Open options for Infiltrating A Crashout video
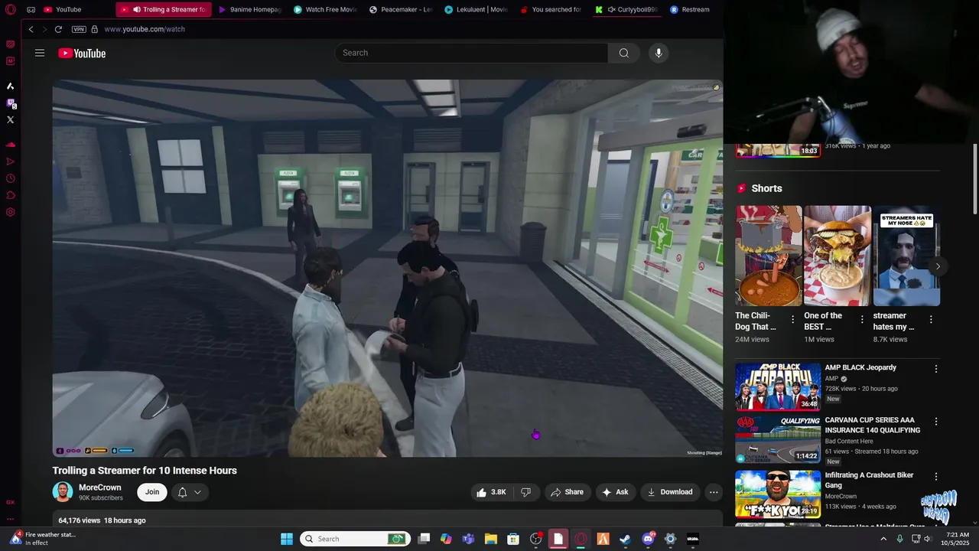This screenshot has height=551, width=979. (935, 477)
